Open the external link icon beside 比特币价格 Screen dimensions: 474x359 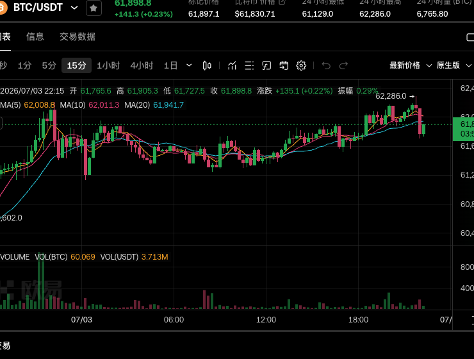click(x=282, y=2)
